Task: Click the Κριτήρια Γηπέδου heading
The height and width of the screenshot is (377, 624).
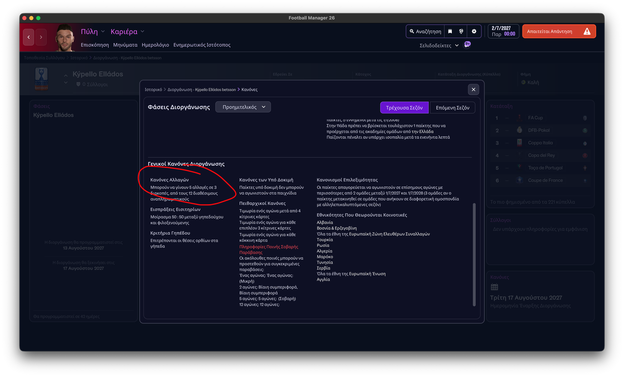Action: click(x=170, y=233)
